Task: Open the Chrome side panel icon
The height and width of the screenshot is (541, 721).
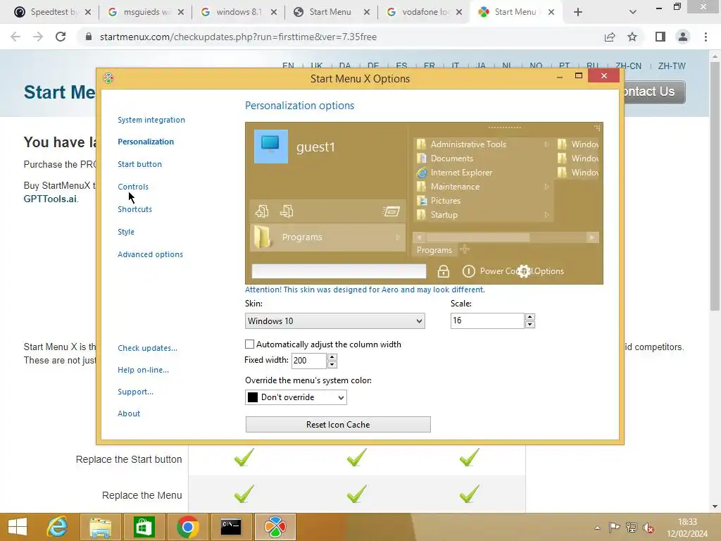Action: [660, 37]
